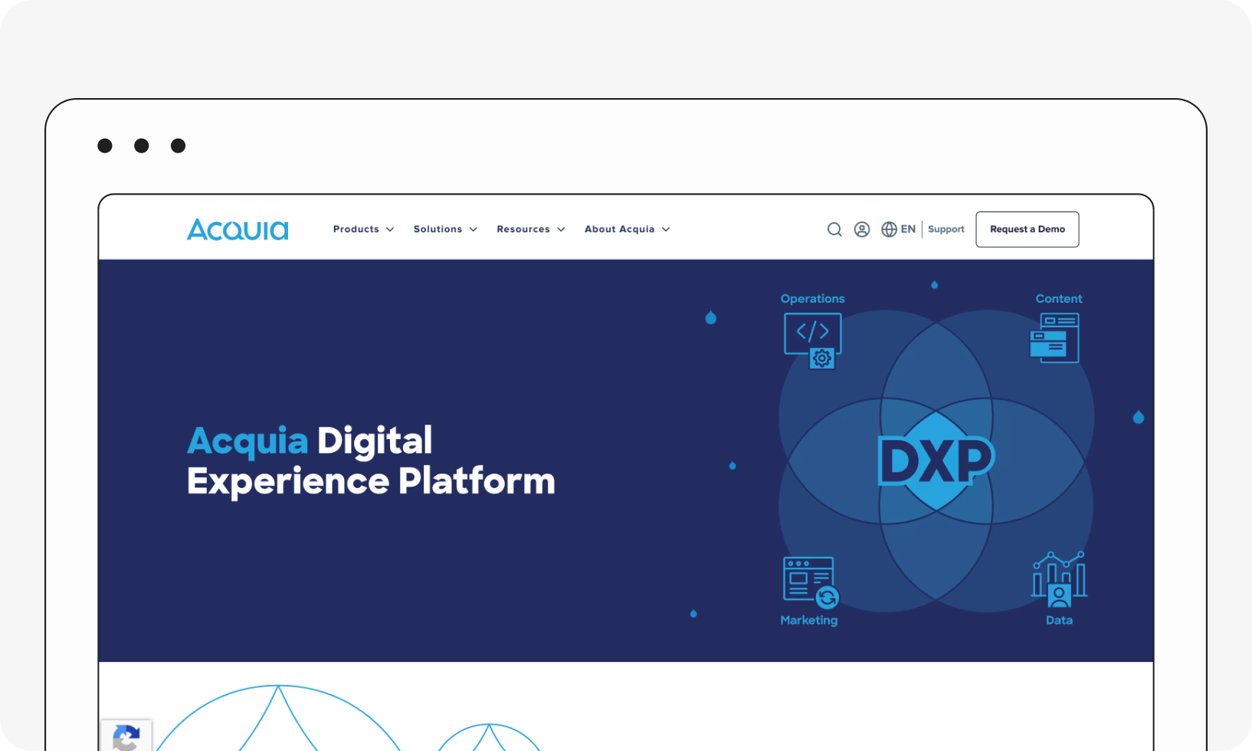
Task: Click the Content pages icon
Action: (x=1054, y=338)
